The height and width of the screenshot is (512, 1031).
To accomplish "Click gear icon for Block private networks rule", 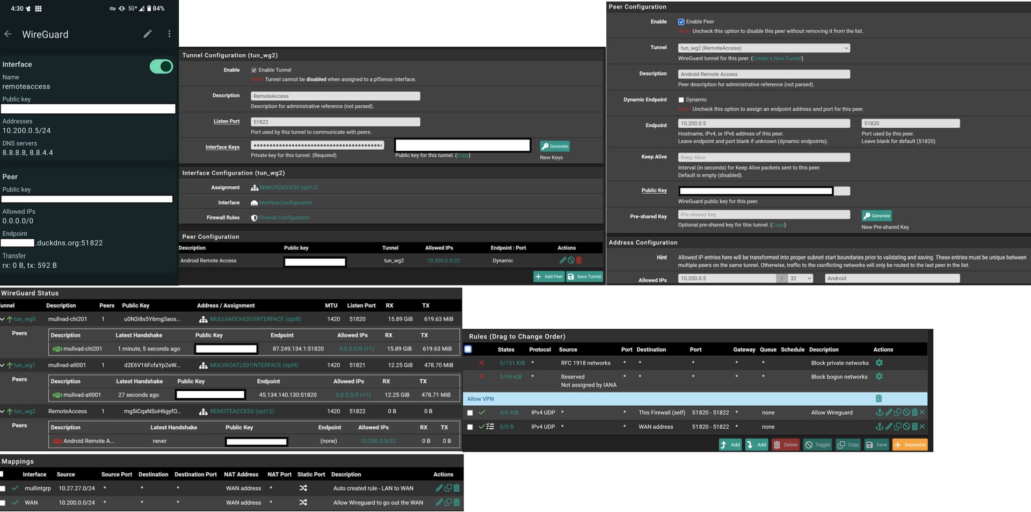I will click(x=879, y=363).
